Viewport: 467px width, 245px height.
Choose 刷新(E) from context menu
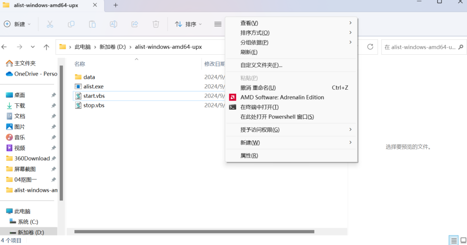click(x=291, y=52)
